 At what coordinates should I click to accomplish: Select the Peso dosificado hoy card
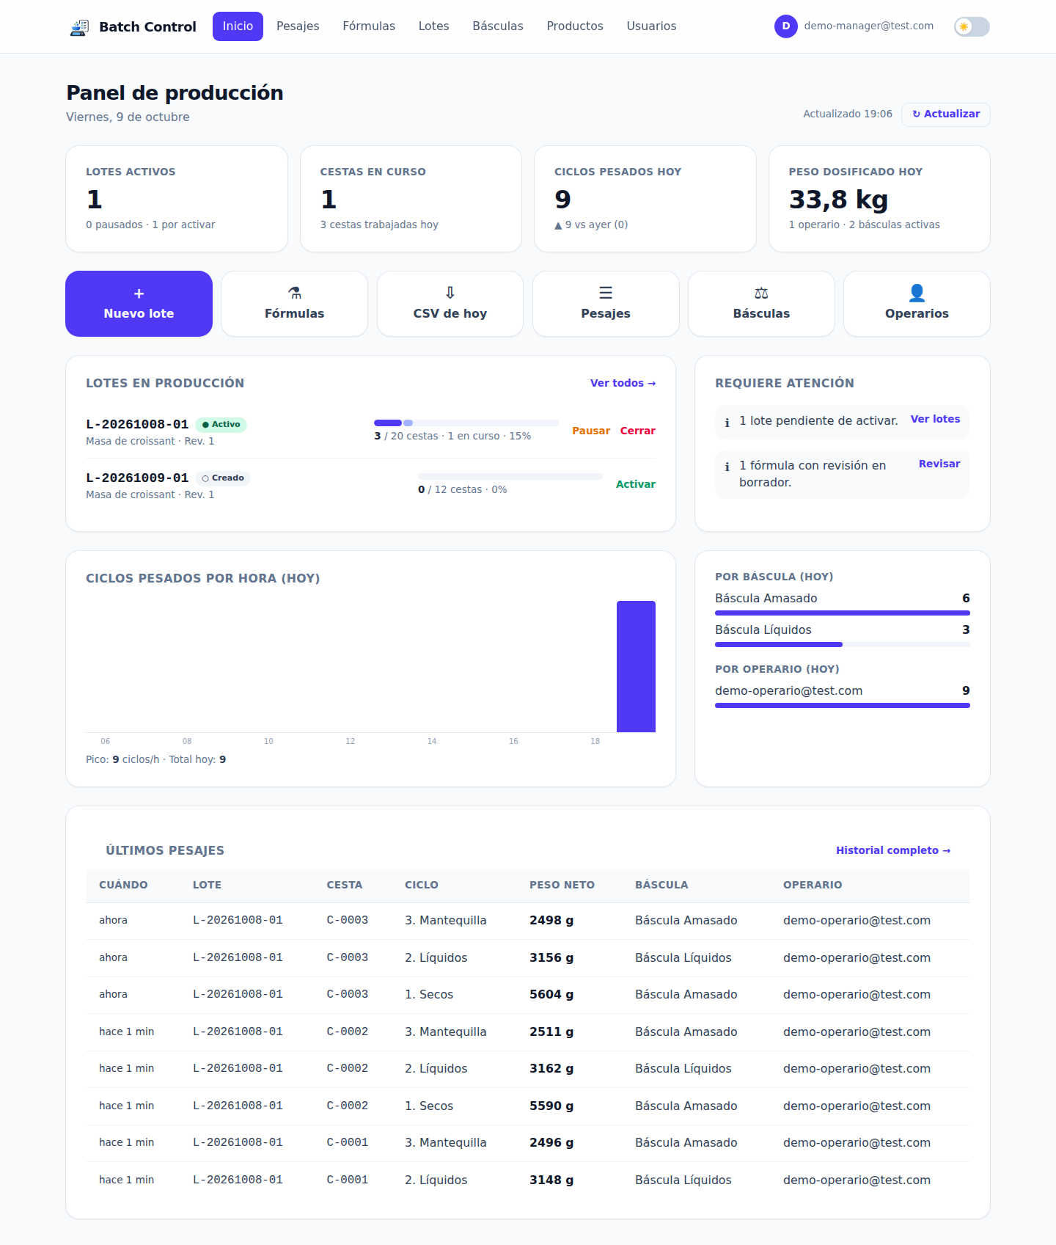point(879,199)
